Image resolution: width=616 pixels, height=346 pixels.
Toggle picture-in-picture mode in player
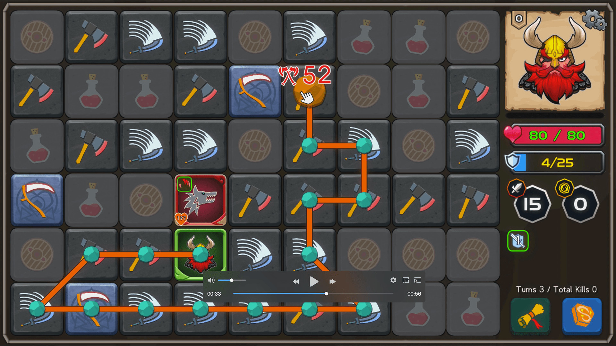pyautogui.click(x=406, y=280)
